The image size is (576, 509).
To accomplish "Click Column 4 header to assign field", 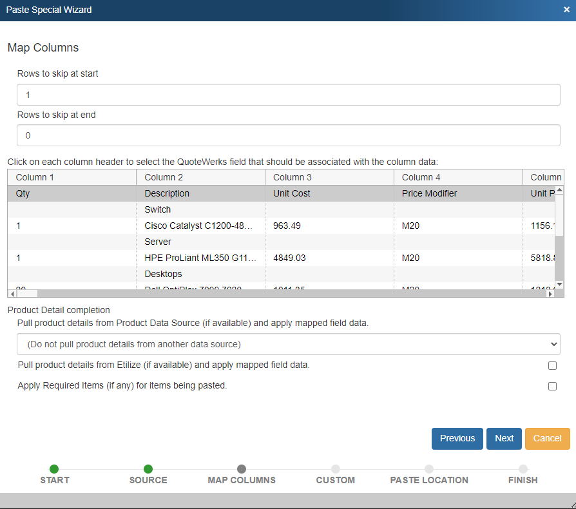I will coord(458,177).
